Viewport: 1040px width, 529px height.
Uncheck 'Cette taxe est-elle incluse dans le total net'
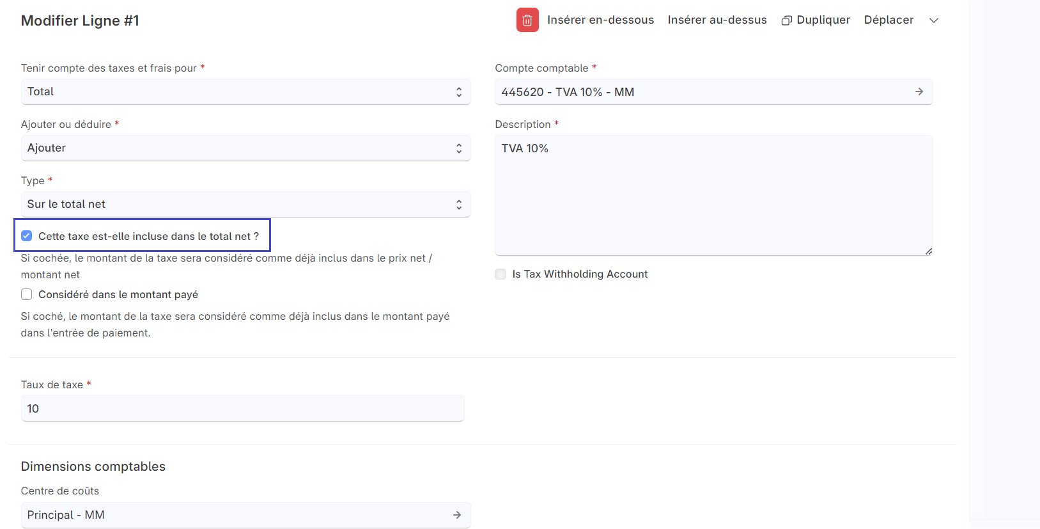point(27,236)
